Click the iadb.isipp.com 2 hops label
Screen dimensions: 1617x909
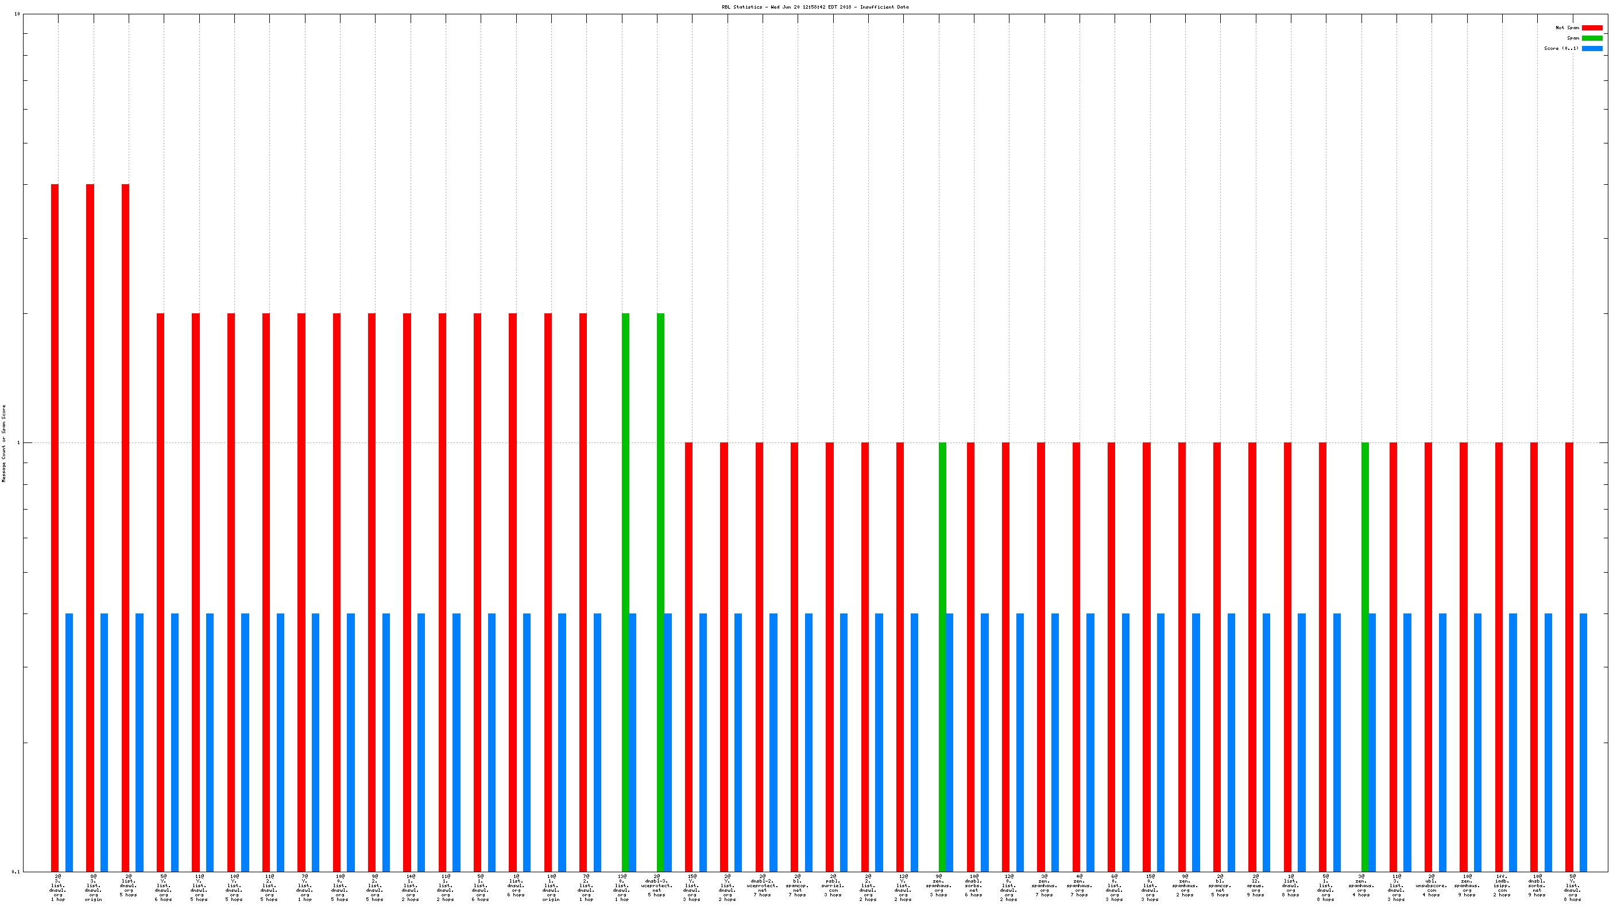1502,886
